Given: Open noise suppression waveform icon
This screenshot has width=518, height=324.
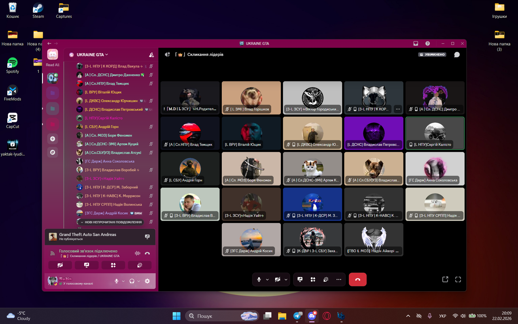Looking at the screenshot, I should tap(138, 253).
